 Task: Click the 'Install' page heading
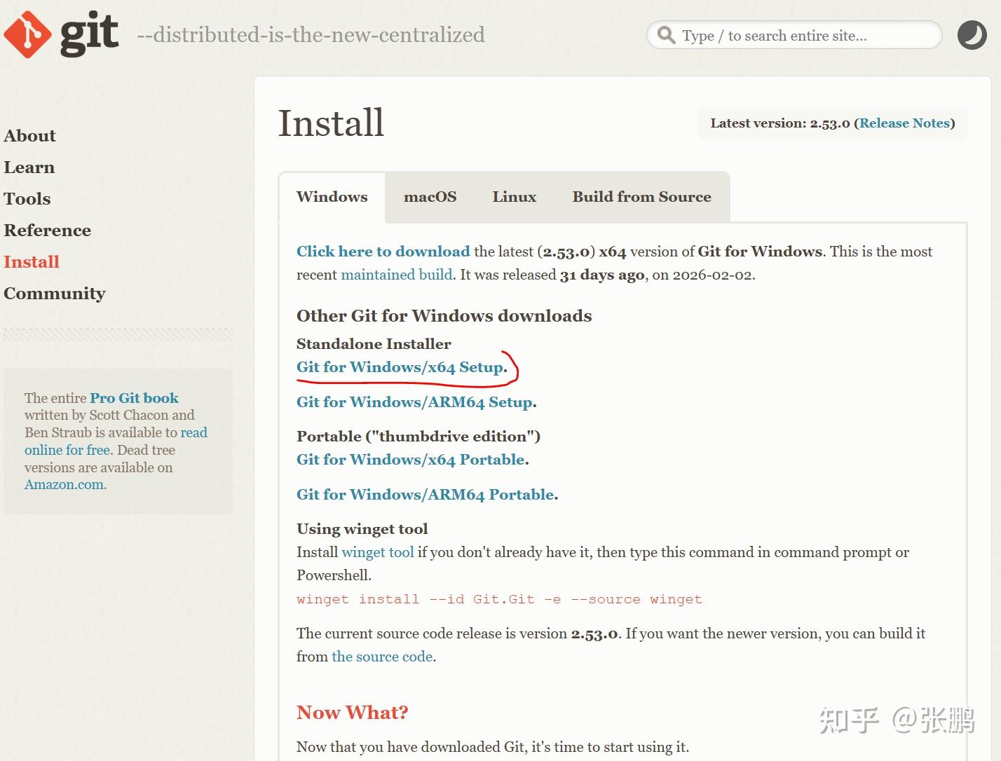point(331,123)
